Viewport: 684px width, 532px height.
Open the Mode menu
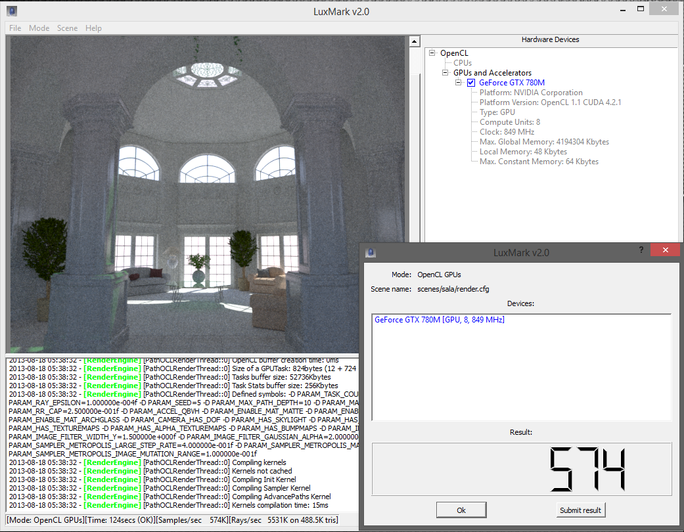(39, 28)
